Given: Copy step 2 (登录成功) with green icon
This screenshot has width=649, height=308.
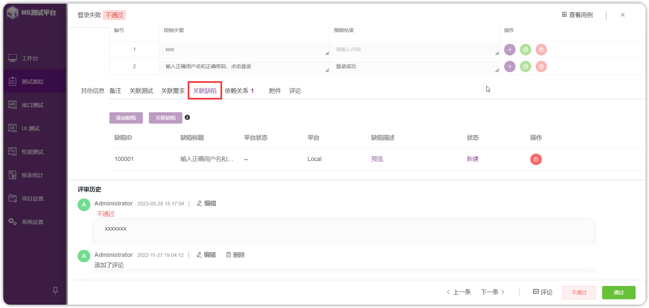Looking at the screenshot, I should click(525, 66).
